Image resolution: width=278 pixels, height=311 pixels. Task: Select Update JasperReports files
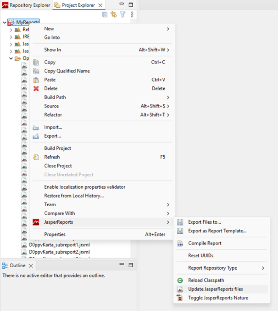tap(215, 289)
